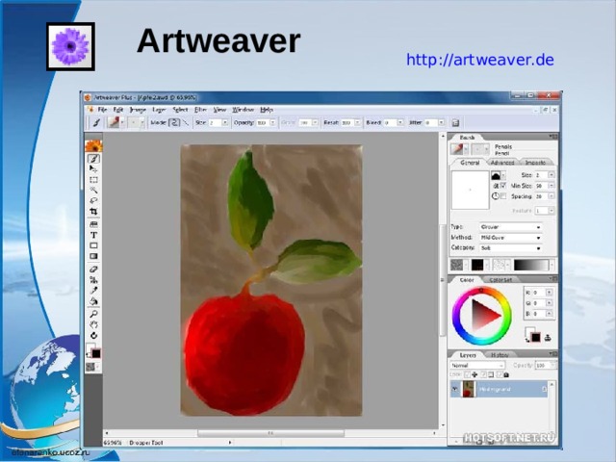
Task: Switch to the Impasto brush tab
Action: [x=535, y=163]
